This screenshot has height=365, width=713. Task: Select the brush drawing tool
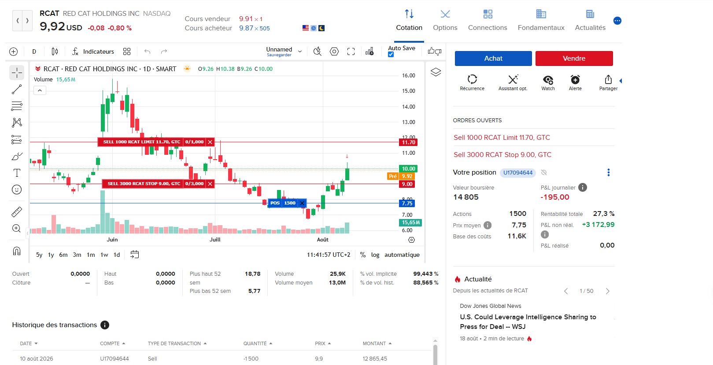[x=17, y=157]
